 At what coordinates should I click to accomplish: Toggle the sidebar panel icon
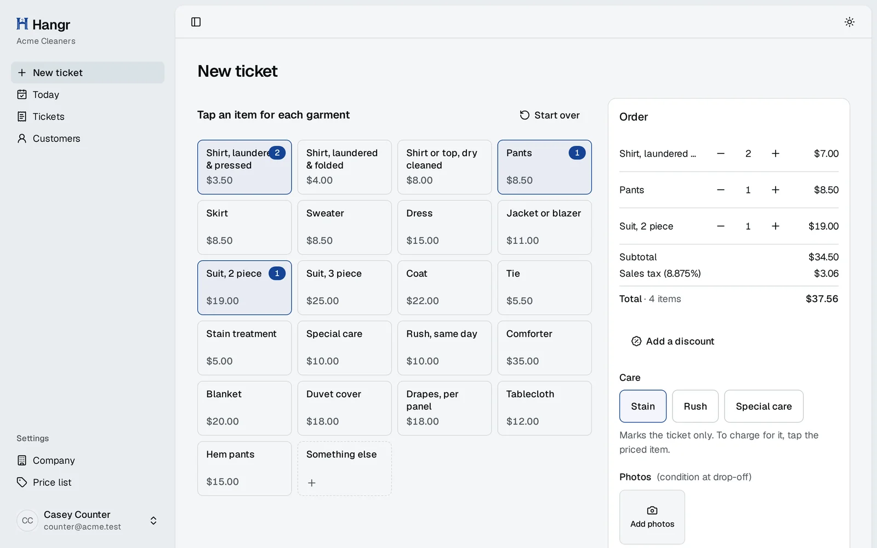[196, 22]
